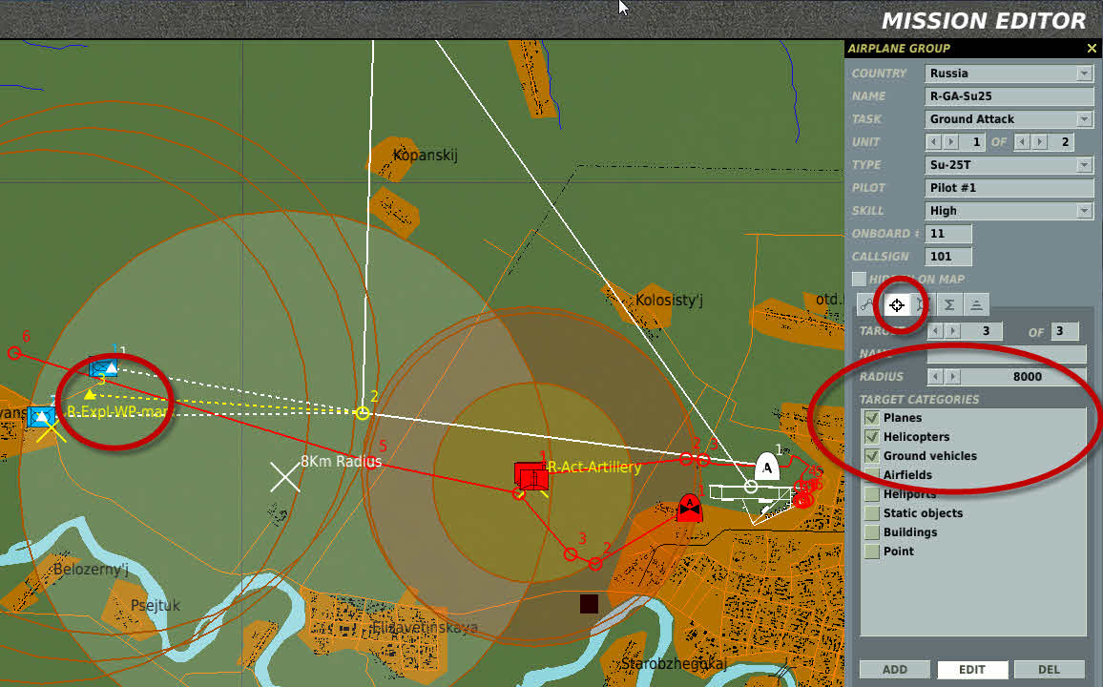Expand the Skill dropdown set to High
The image size is (1103, 687).
point(1084,210)
